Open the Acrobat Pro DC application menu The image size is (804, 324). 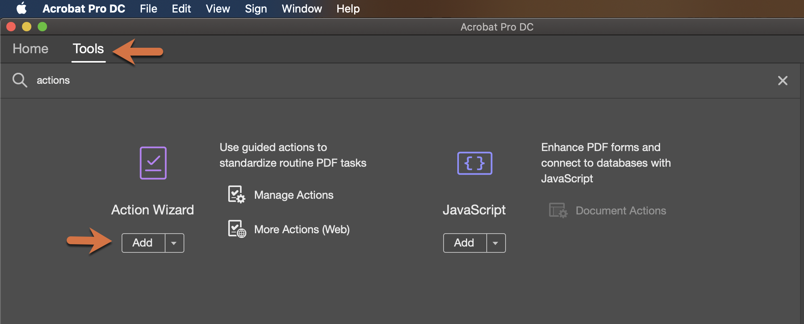tap(84, 9)
